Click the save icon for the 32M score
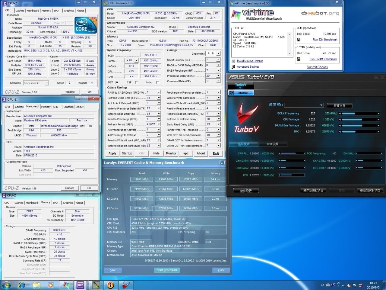Screen dimensions: 386x290 coord(299,40)
